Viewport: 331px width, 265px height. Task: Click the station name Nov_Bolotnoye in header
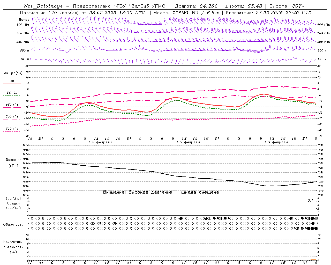tap(43, 6)
